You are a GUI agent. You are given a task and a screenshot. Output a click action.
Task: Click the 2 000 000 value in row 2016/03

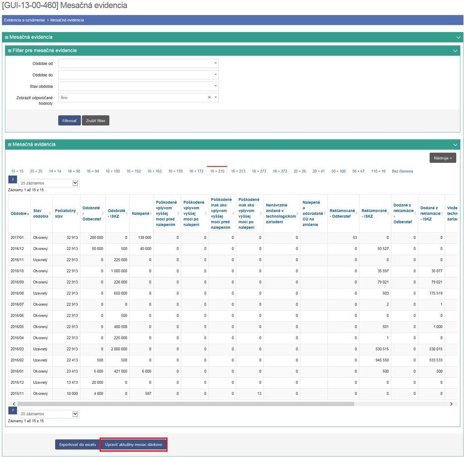click(x=119, y=349)
